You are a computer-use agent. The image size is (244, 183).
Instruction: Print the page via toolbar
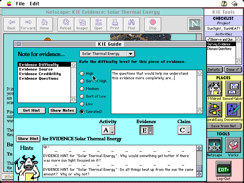click(115, 24)
